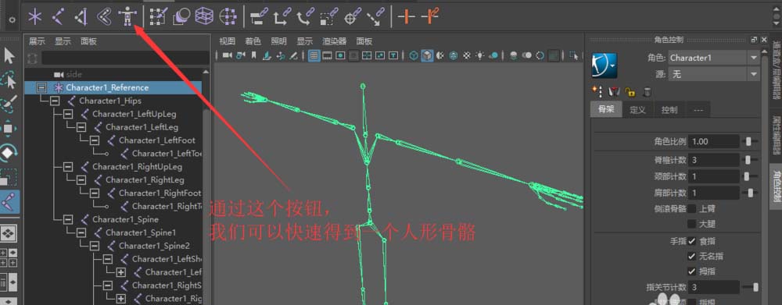Activate the Move tool
This screenshot has height=305, width=782.
tap(9, 129)
